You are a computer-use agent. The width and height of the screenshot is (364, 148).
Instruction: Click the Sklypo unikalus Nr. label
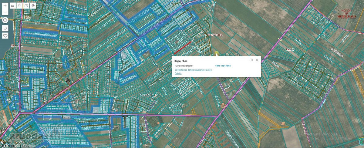[x=184, y=66]
